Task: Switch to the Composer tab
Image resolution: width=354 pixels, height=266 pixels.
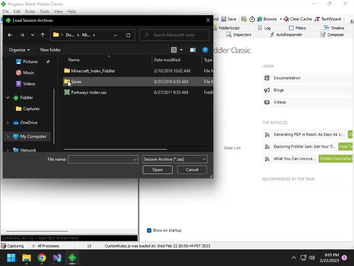Action: pos(332,35)
